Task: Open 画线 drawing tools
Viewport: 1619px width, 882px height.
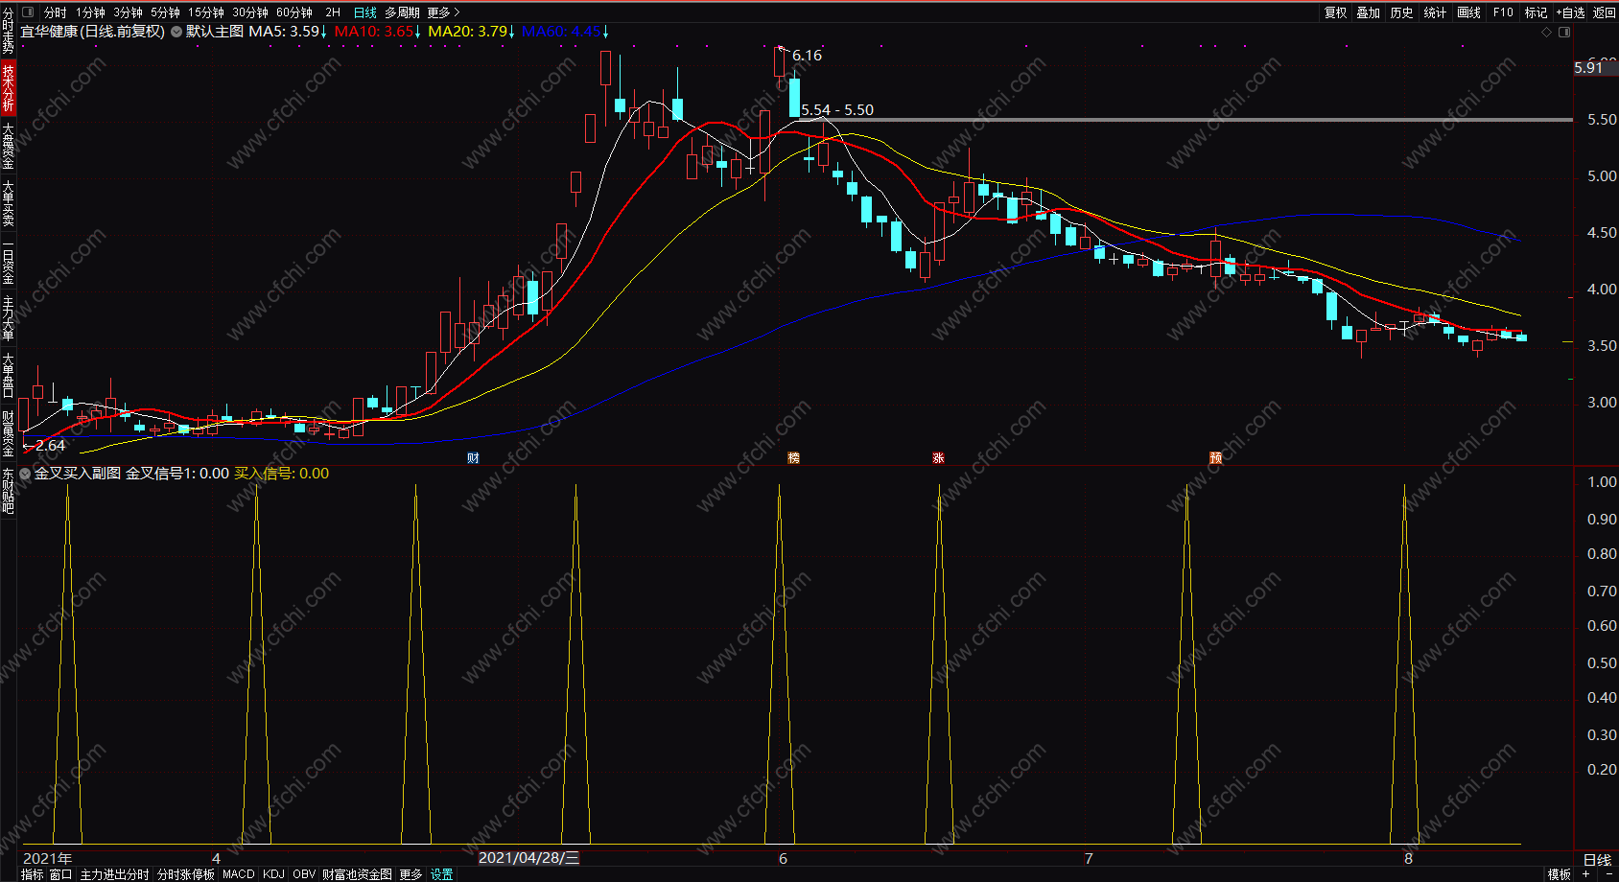Action: pos(1468,12)
